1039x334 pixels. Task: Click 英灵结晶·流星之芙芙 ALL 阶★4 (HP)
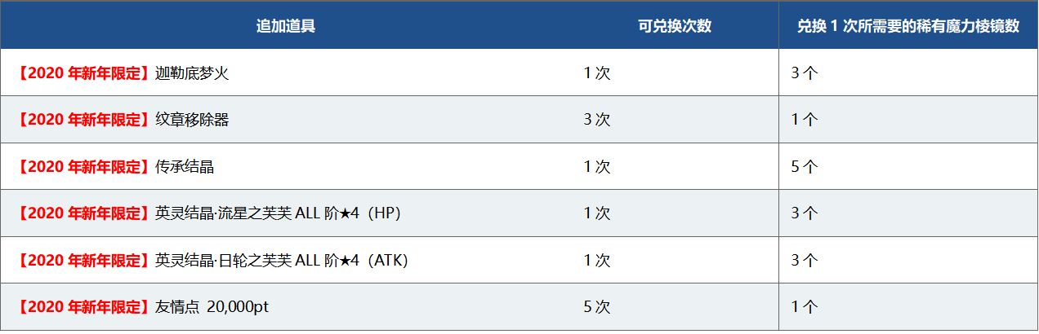click(278, 213)
